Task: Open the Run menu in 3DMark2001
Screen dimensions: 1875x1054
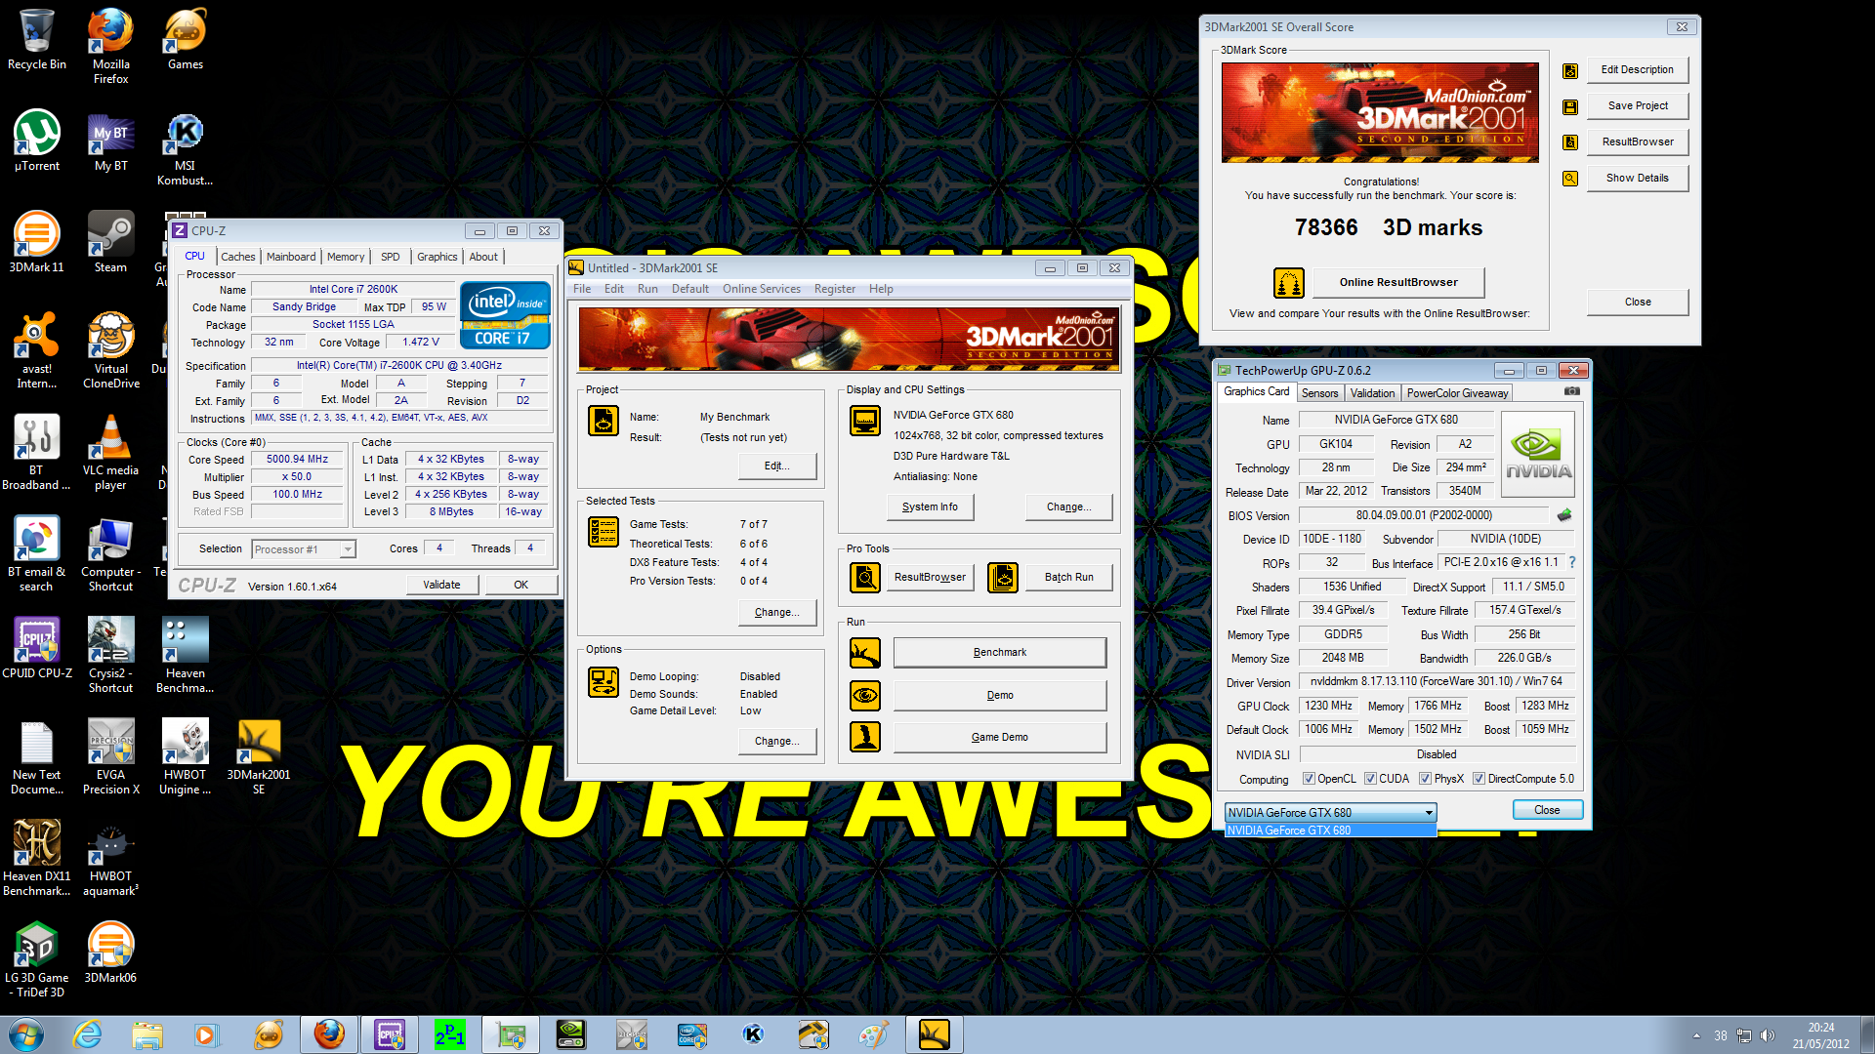Action: pos(647,289)
